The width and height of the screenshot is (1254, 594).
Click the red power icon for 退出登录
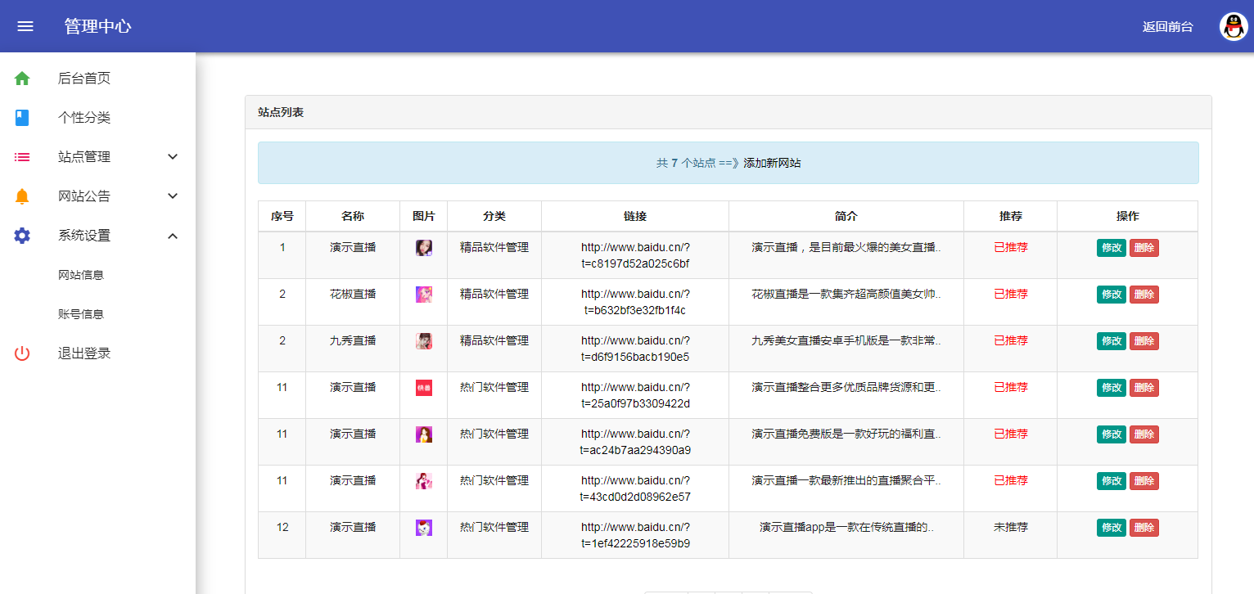click(22, 353)
